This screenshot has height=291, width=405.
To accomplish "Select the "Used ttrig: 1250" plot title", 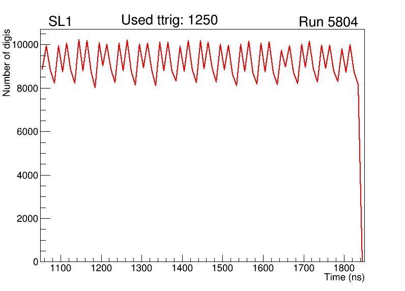I will pyautogui.click(x=169, y=20).
